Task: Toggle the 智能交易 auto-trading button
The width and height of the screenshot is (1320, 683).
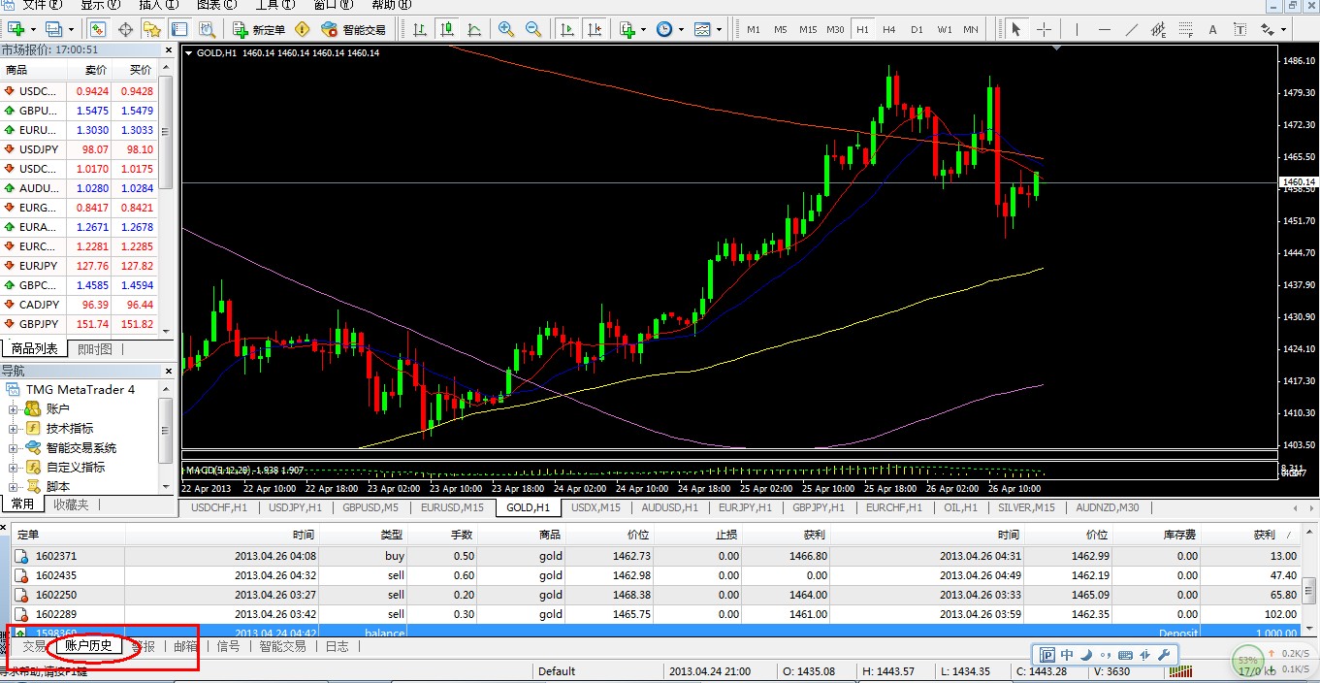Action: click(353, 29)
